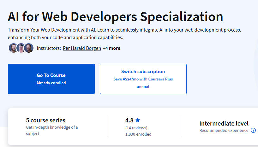
Task: Open Per Harald Borgen instructor link
Action: pos(82,48)
